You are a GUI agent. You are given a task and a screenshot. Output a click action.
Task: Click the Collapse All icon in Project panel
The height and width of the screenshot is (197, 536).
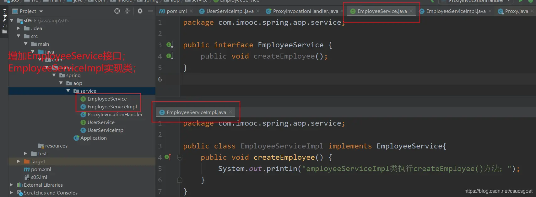coord(127,11)
